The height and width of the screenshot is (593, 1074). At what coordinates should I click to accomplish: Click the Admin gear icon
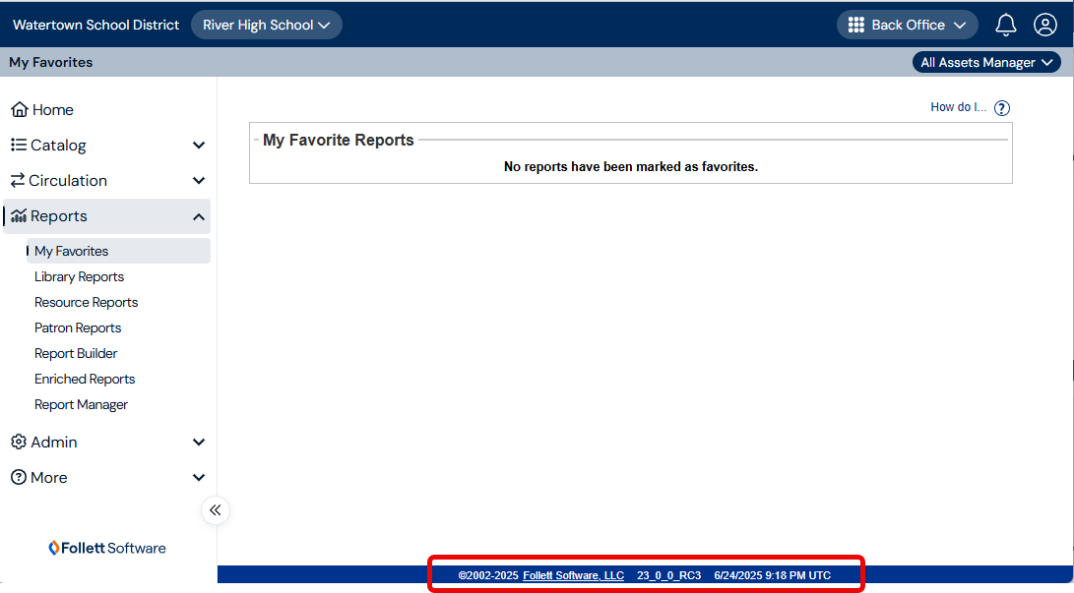(x=17, y=442)
